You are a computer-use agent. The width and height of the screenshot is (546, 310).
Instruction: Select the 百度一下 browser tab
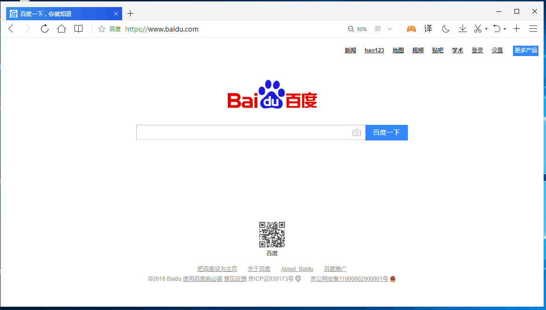pyautogui.click(x=64, y=14)
